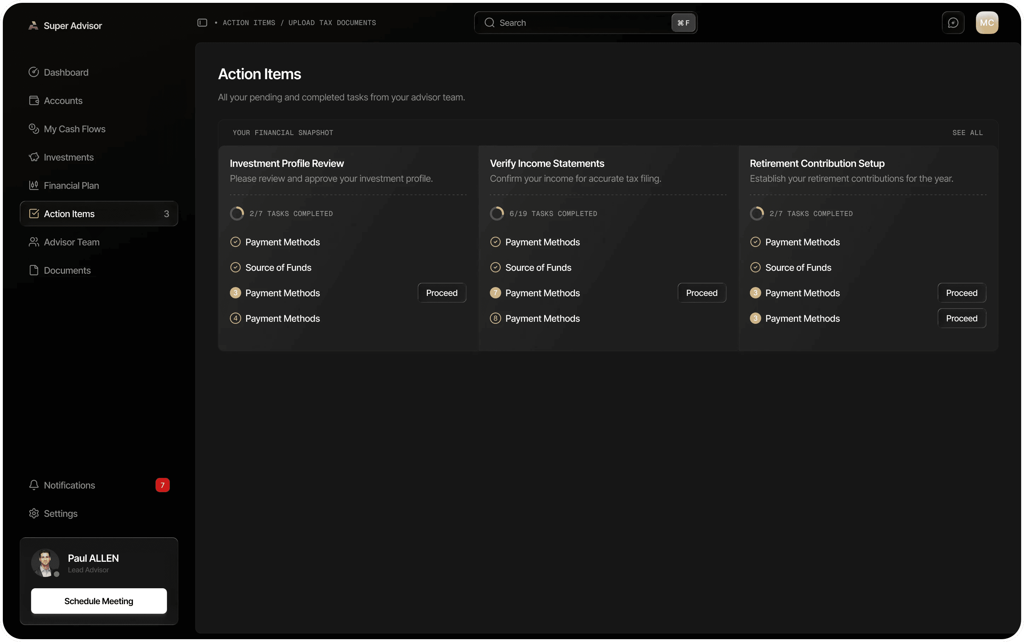Image resolution: width=1024 pixels, height=642 pixels.
Task: Click the Search input field
Action: coord(585,23)
